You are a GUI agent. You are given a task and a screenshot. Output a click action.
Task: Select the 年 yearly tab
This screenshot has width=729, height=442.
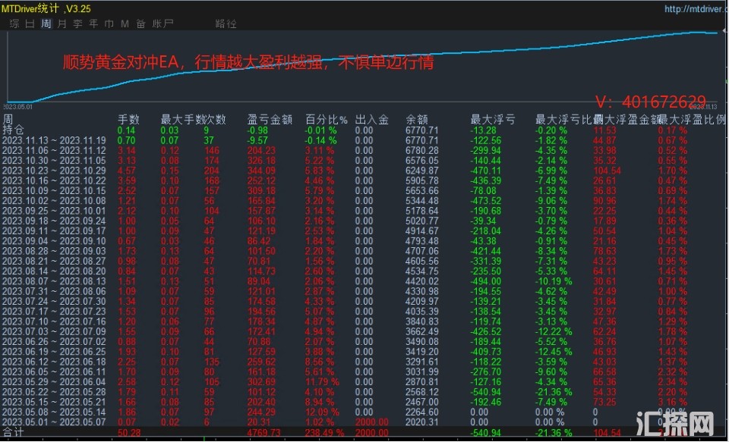pyautogui.click(x=93, y=24)
